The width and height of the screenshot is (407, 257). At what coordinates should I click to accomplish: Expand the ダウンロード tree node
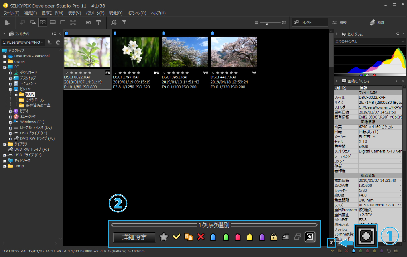(x=10, y=73)
